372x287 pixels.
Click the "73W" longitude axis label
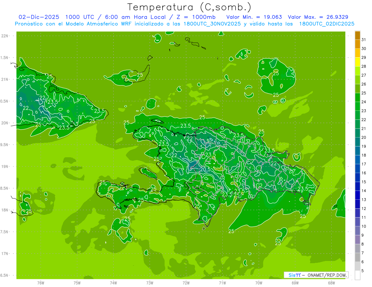(x=150, y=283)
